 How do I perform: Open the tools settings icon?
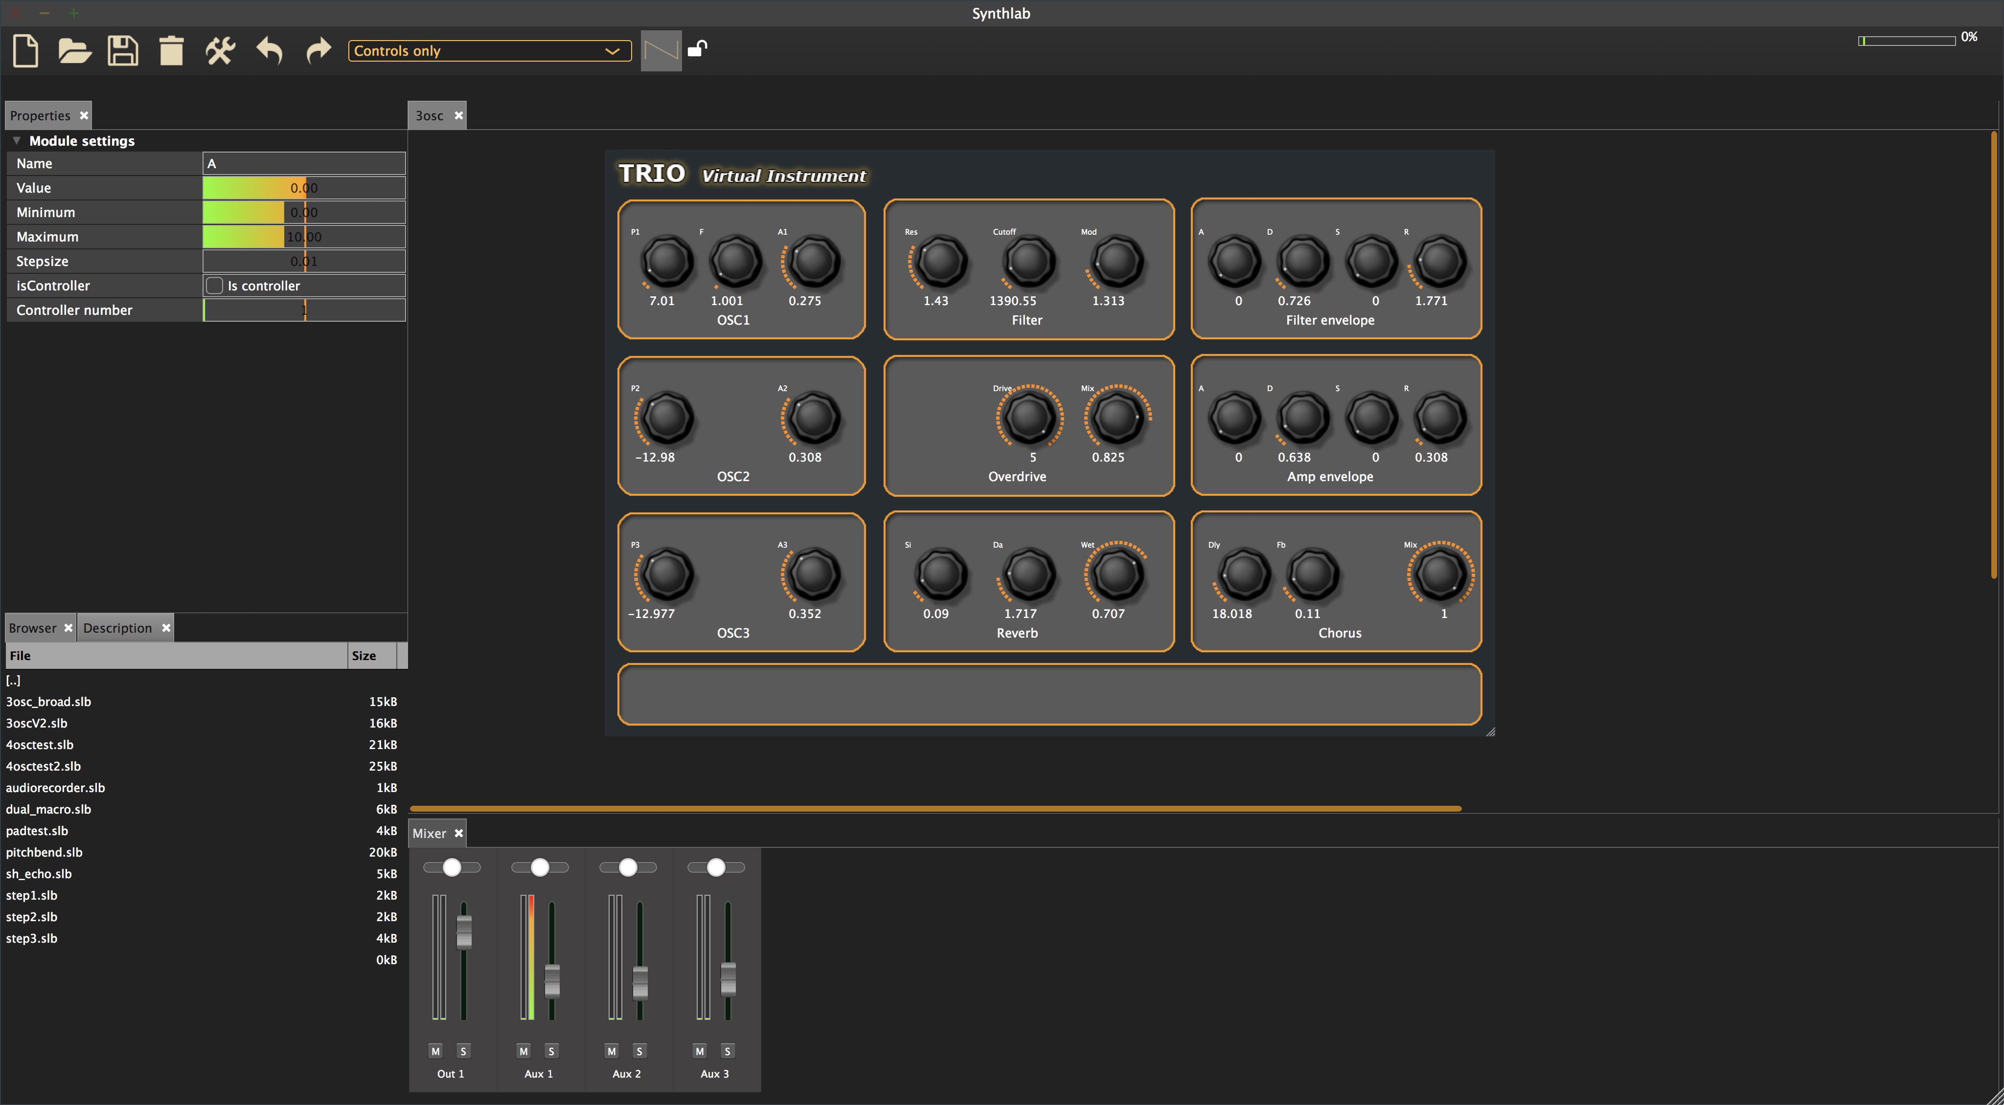[220, 51]
